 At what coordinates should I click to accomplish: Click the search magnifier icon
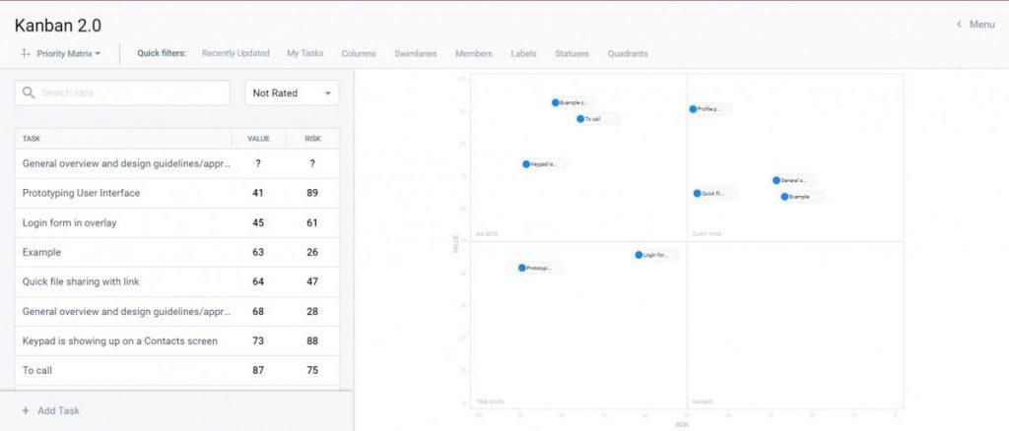[30, 93]
